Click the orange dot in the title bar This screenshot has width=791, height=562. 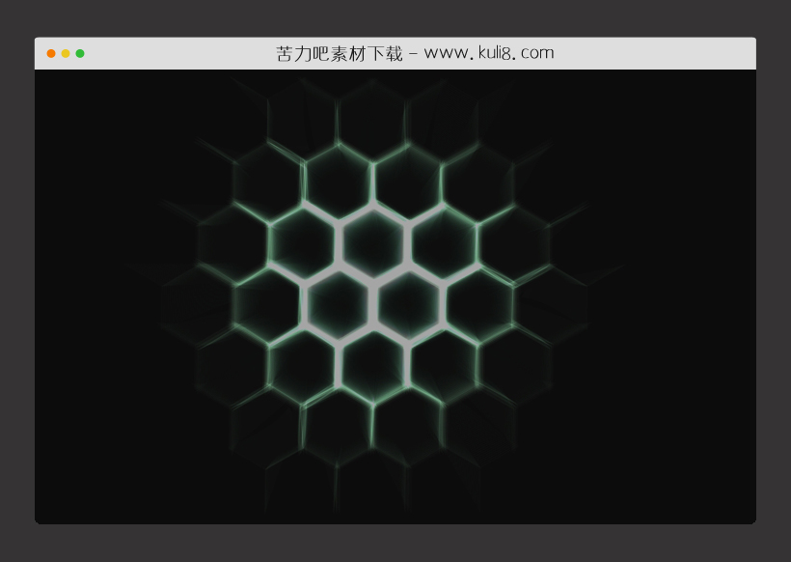pos(51,53)
